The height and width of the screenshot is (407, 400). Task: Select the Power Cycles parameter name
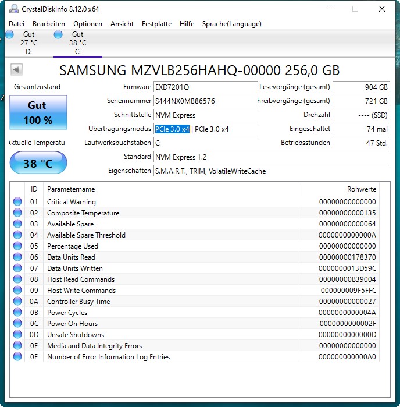pos(67,313)
